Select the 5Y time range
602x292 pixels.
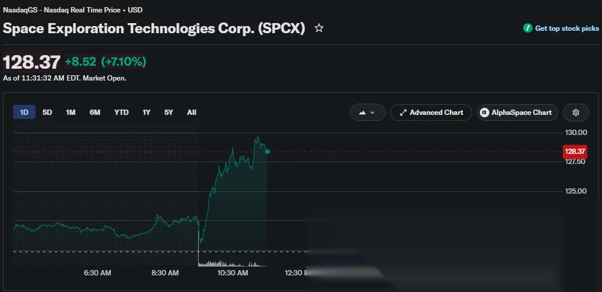(168, 113)
